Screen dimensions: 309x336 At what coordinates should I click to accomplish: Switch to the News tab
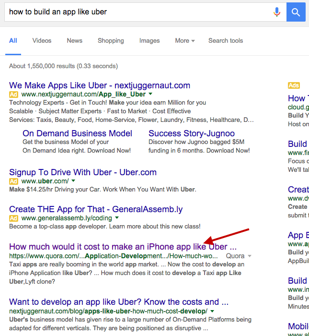pos(74,40)
